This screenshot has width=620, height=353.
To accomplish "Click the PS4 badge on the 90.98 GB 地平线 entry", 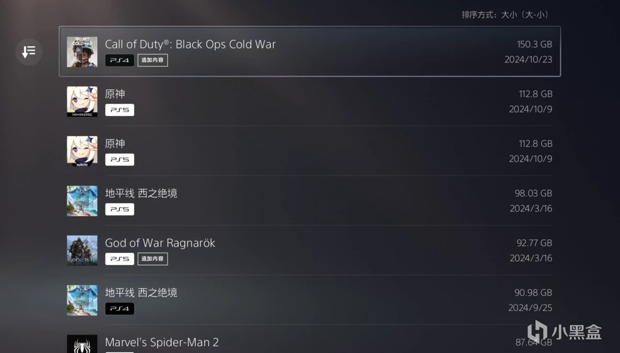I will [x=120, y=308].
